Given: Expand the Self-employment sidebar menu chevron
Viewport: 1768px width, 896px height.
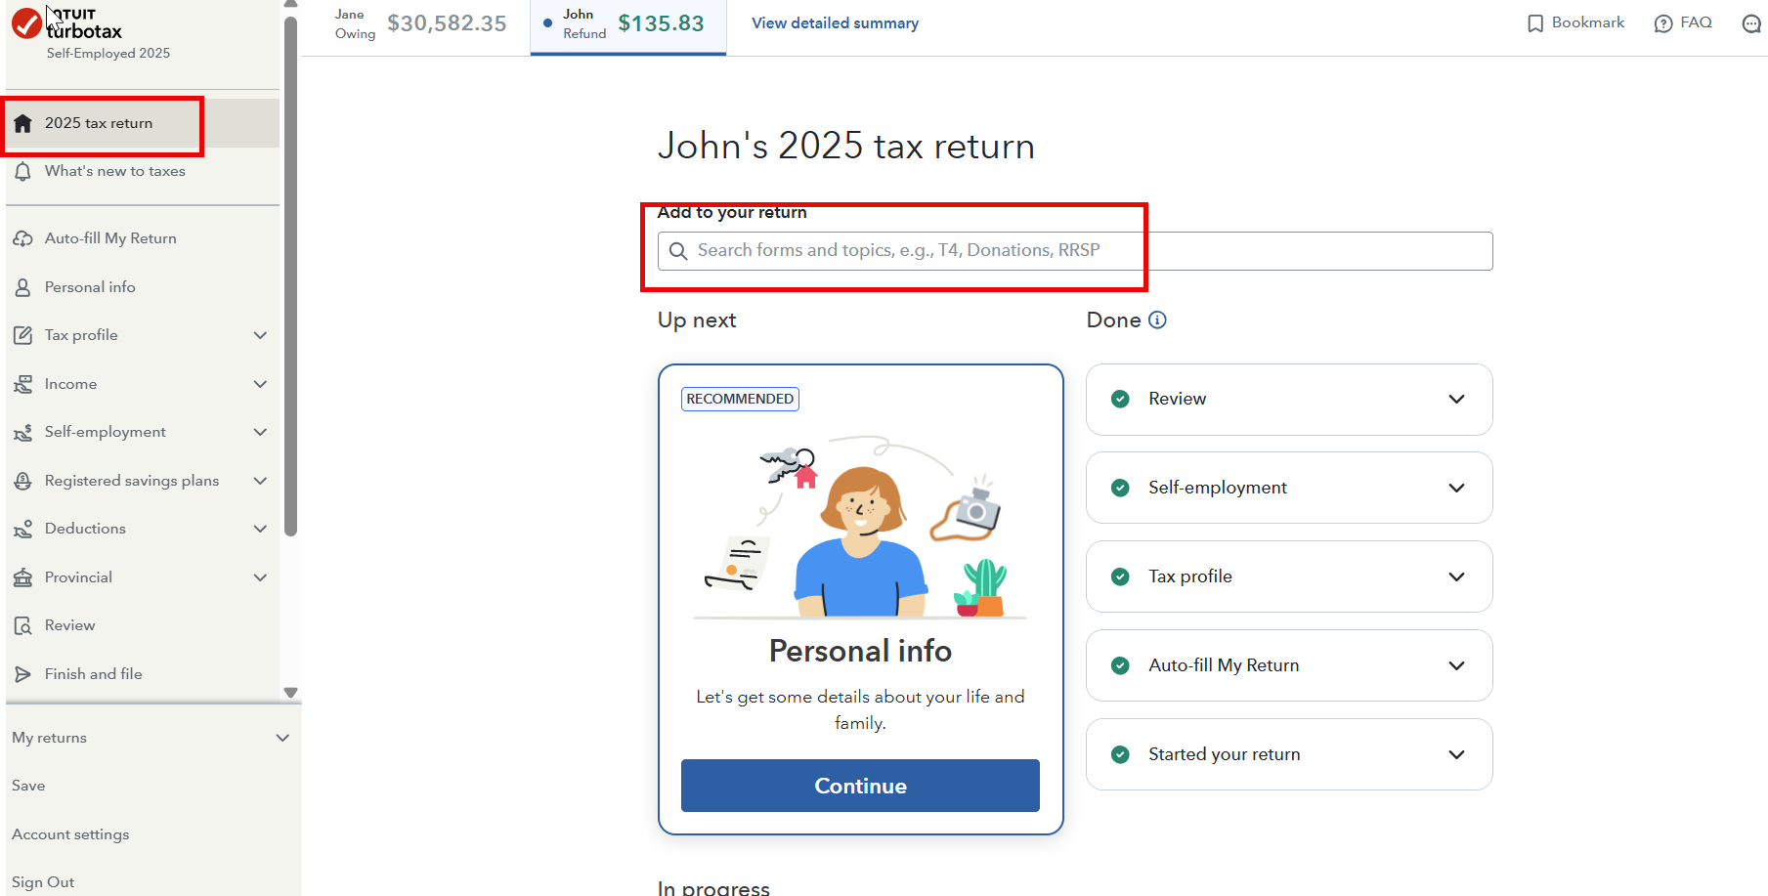Looking at the screenshot, I should [260, 432].
